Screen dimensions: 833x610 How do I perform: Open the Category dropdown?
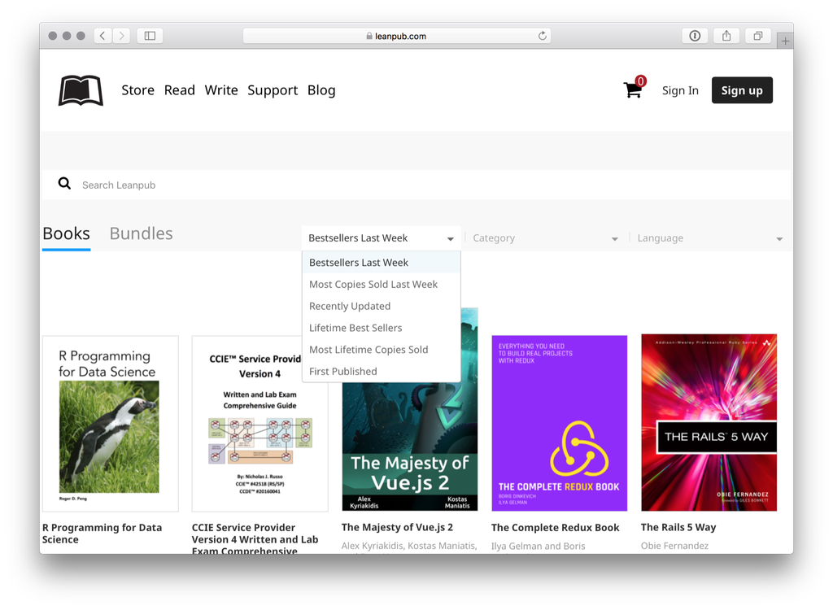click(x=545, y=237)
